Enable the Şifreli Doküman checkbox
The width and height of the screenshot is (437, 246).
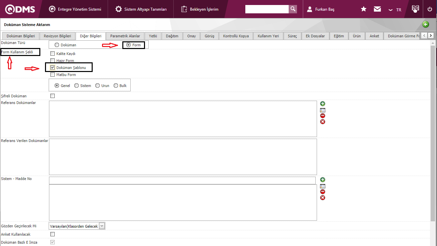52,96
